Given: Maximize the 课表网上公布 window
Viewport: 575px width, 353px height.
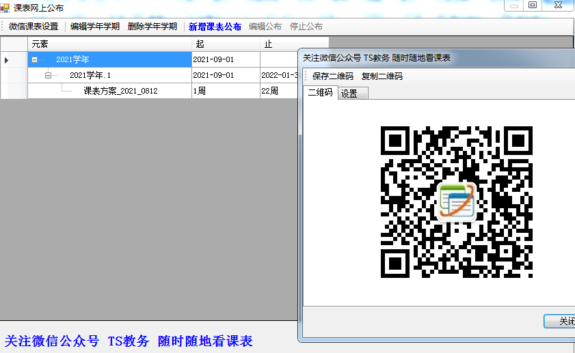Looking at the screenshot, I should (x=533, y=5).
